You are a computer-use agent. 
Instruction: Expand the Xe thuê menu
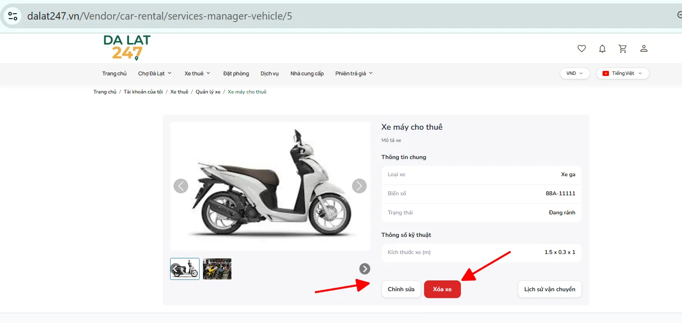[x=197, y=73]
